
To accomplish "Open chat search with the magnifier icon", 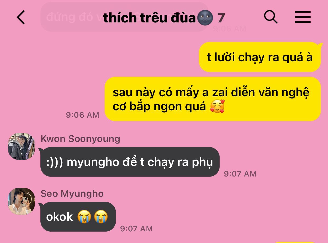I will 271,17.
